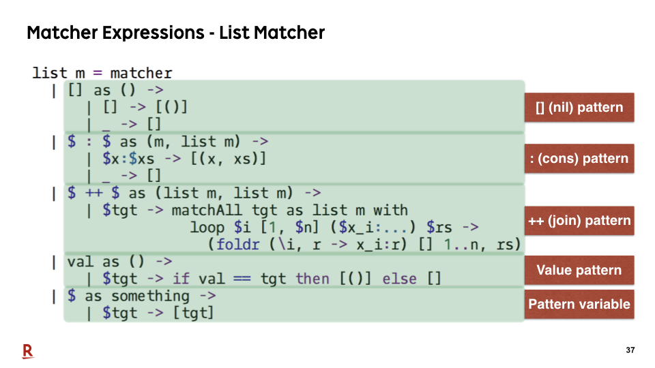Click the 'val as () ->' code line
Viewport: 655px width, 368px height.
pos(119,262)
